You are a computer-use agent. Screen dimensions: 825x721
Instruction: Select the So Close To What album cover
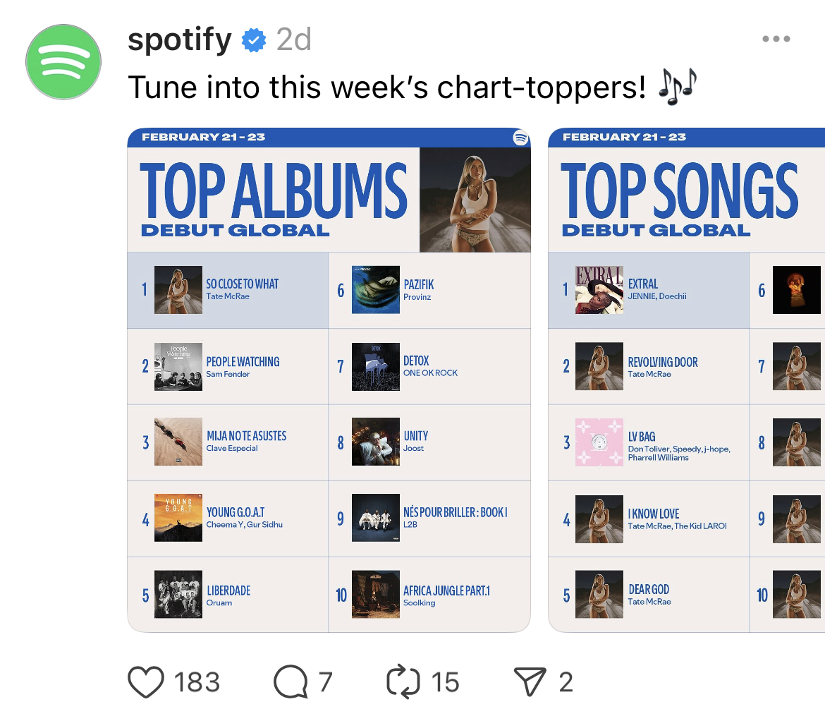tap(178, 290)
